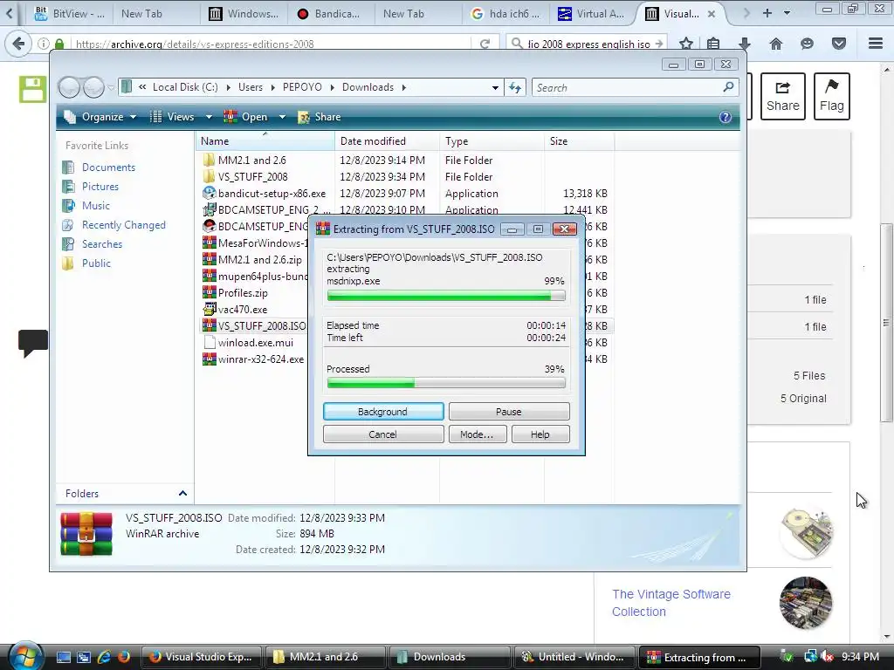
Task: Click the Firefox back arrow
Action: point(18,44)
